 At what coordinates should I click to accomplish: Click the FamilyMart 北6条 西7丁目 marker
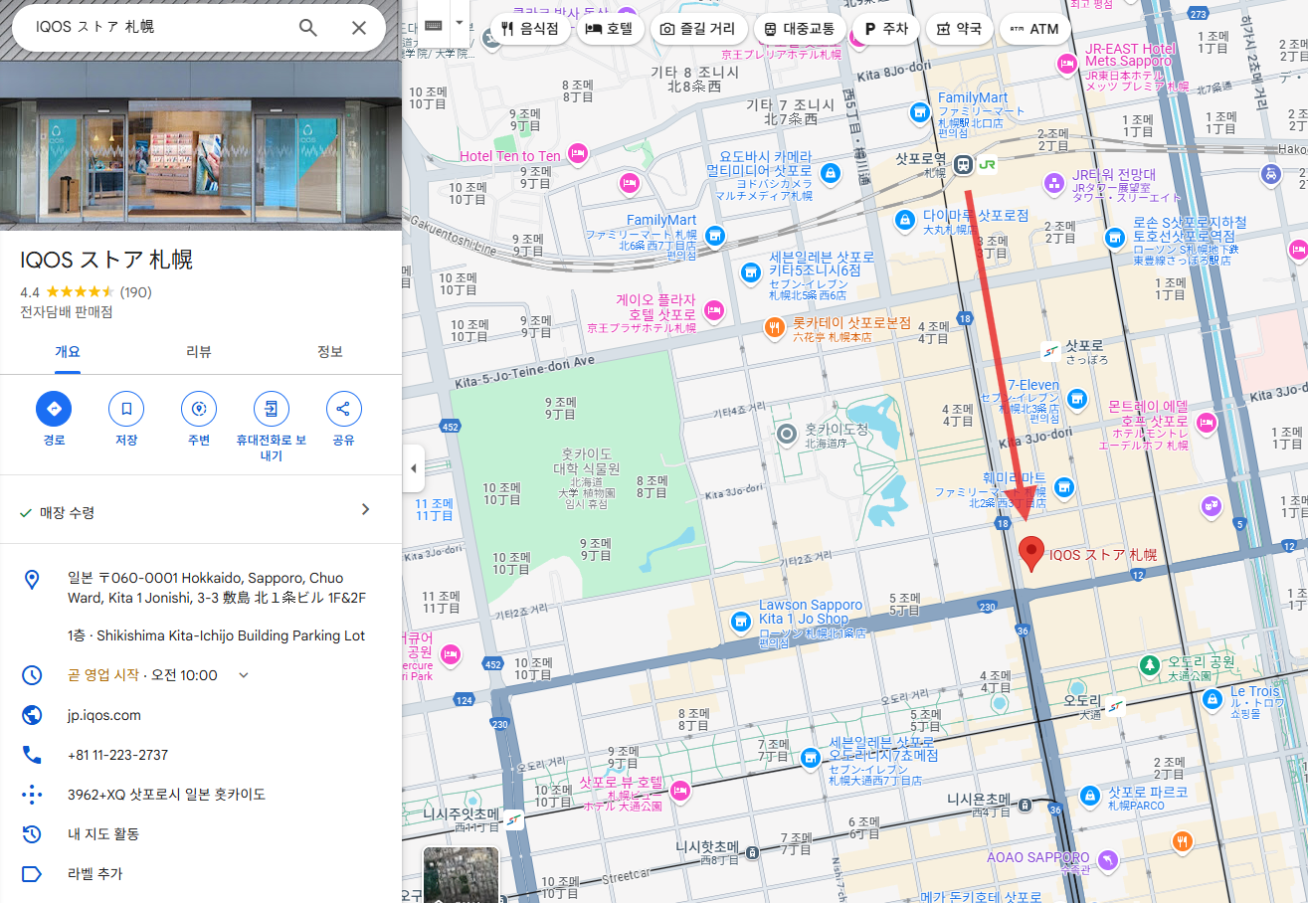713,236
